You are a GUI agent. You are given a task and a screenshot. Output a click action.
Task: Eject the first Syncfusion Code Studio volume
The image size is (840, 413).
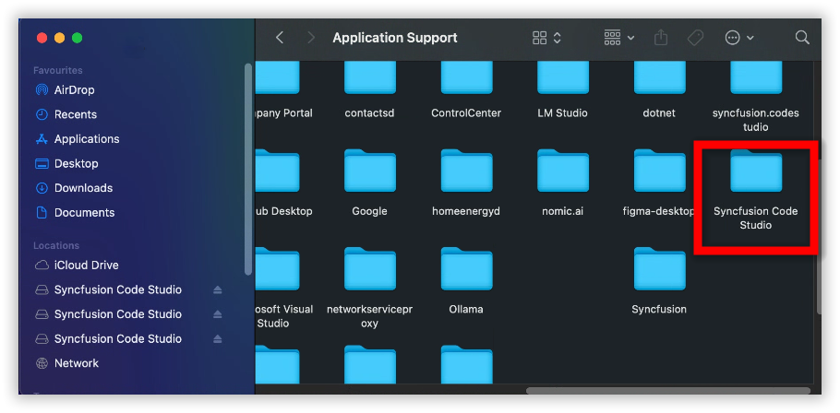click(218, 289)
